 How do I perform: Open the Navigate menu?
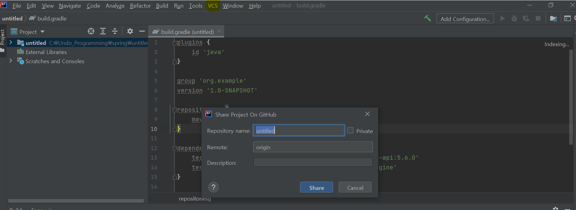coord(70,6)
